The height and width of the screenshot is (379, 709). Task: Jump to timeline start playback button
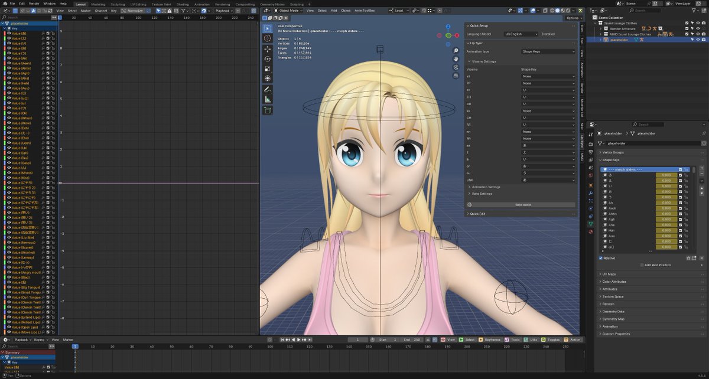282,339
